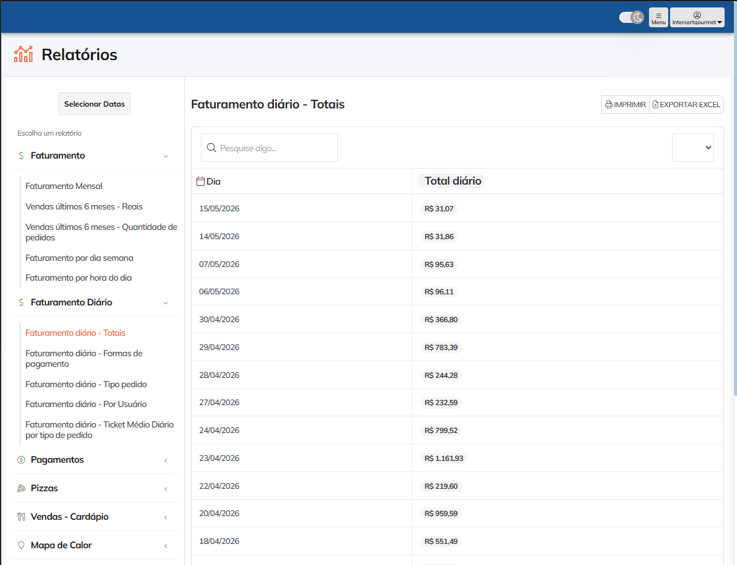
Task: Open Faturamento Mensal report
Action: pyautogui.click(x=64, y=186)
